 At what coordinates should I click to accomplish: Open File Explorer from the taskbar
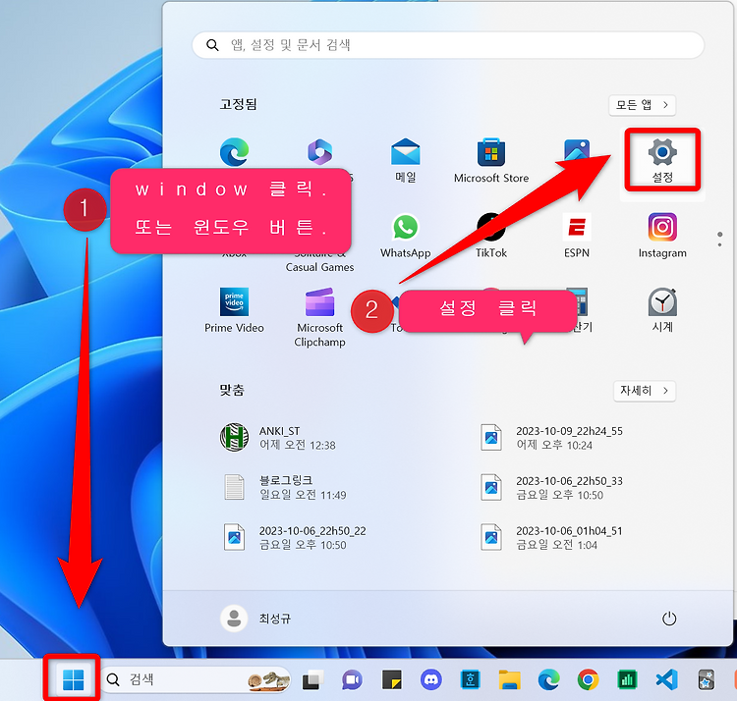coord(509,679)
